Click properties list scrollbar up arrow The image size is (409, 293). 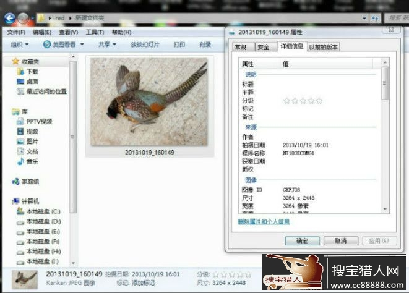[x=385, y=62]
